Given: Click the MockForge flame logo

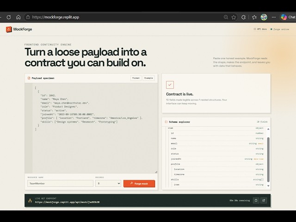Looking at the screenshot, I should (x=9, y=29).
